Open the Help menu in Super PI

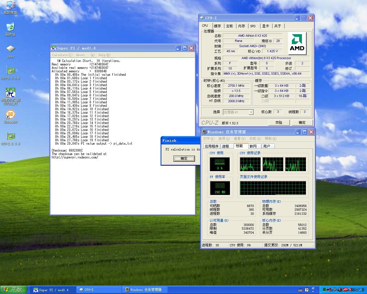click(x=104, y=55)
